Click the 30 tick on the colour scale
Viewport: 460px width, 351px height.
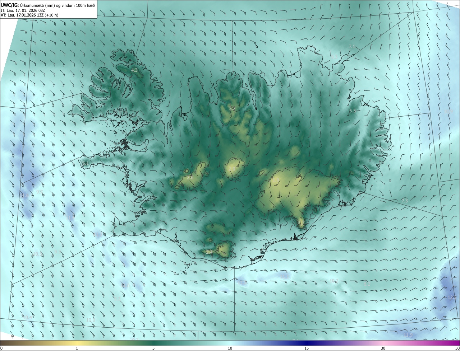383,348
